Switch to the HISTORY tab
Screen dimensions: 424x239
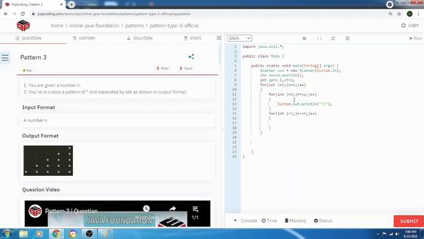[x=84, y=39]
